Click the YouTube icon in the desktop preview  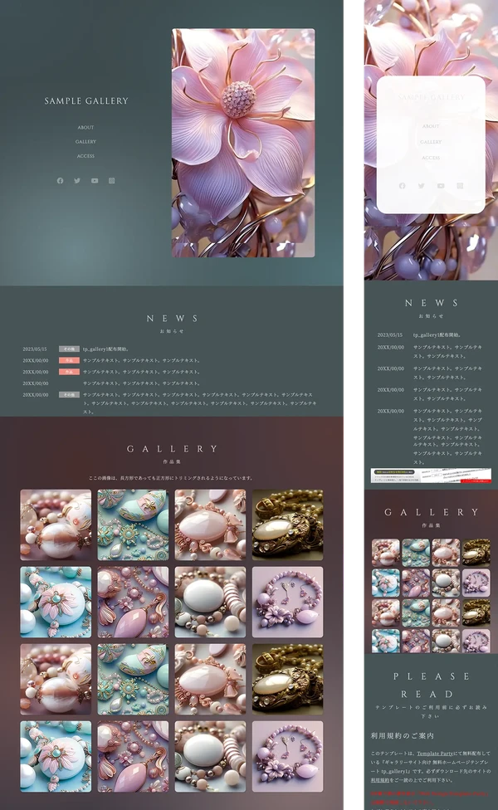(95, 180)
